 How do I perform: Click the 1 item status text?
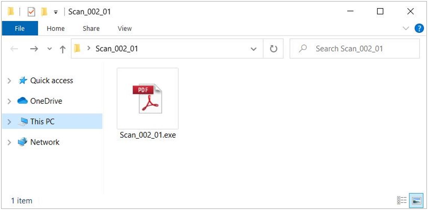(x=22, y=201)
